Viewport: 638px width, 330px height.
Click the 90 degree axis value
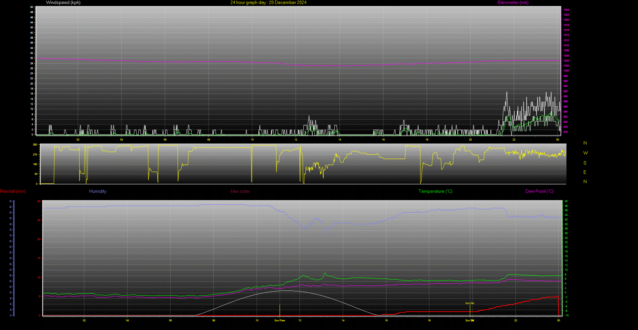click(x=36, y=174)
